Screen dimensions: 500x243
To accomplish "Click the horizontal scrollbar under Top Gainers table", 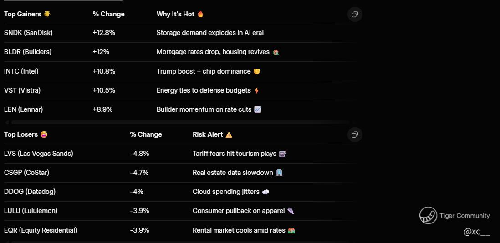I will pos(180,122).
